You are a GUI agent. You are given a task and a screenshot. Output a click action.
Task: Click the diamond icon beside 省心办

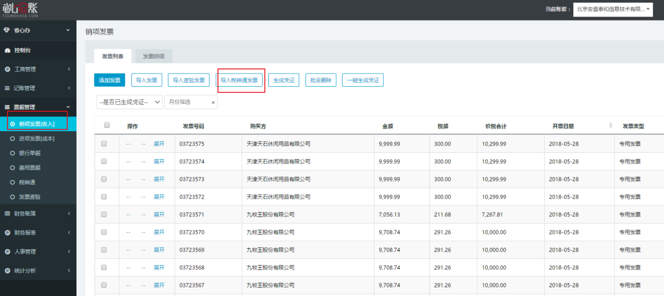7,30
